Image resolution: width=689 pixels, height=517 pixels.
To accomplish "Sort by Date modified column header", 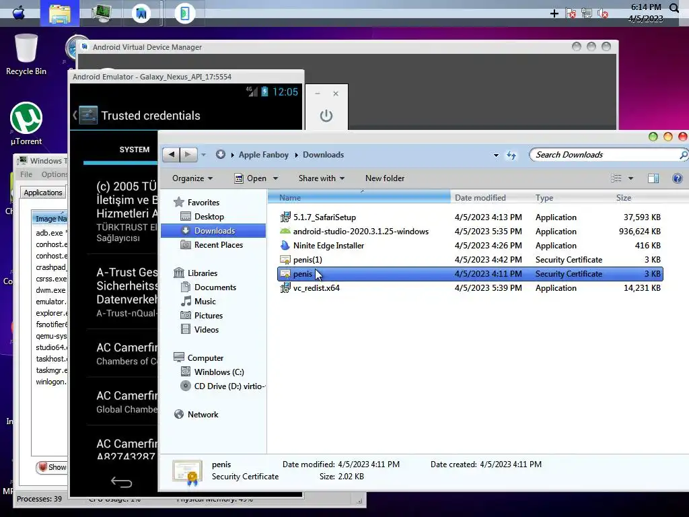I will [491, 198].
